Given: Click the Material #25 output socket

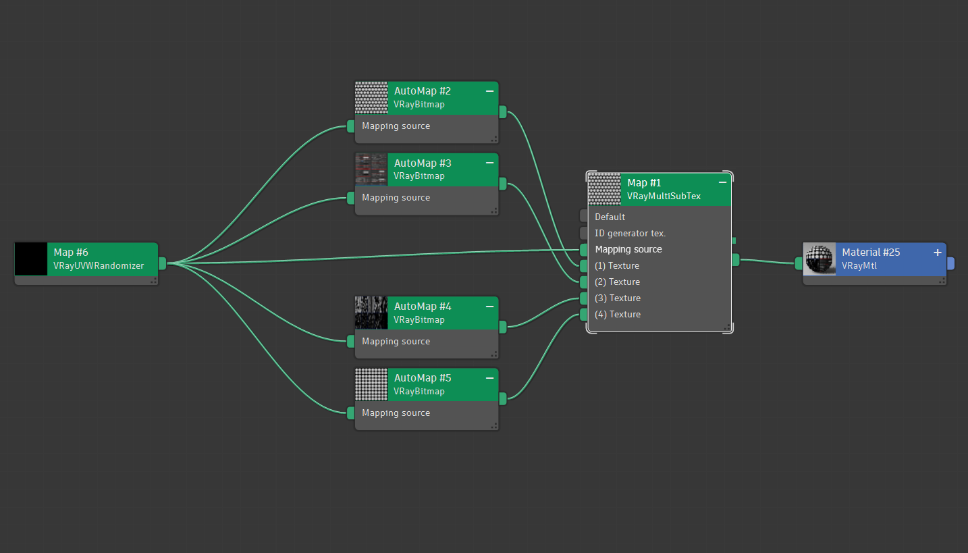Looking at the screenshot, I should [x=950, y=263].
